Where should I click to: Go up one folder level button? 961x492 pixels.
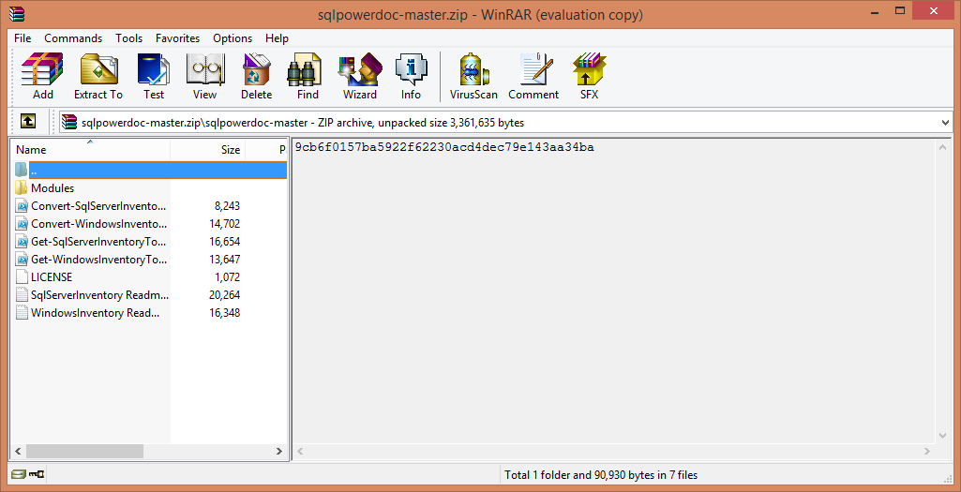pyautogui.click(x=28, y=121)
